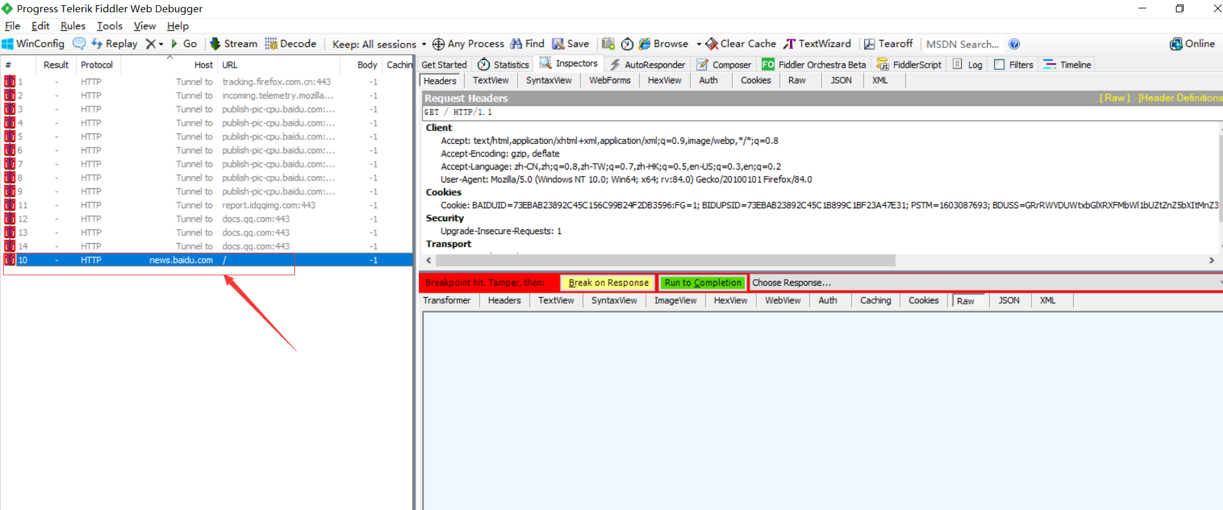The image size is (1223, 510).
Task: Open the Log tab
Action: (x=967, y=64)
